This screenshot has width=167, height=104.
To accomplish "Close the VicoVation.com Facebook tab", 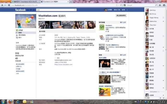I will tap(68, 2).
